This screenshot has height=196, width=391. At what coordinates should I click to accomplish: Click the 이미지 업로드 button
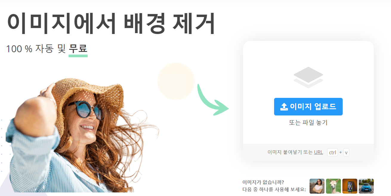[308, 107]
